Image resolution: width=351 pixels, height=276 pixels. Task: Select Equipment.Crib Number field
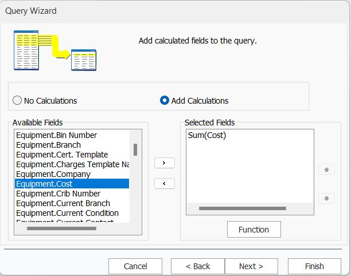pos(58,194)
